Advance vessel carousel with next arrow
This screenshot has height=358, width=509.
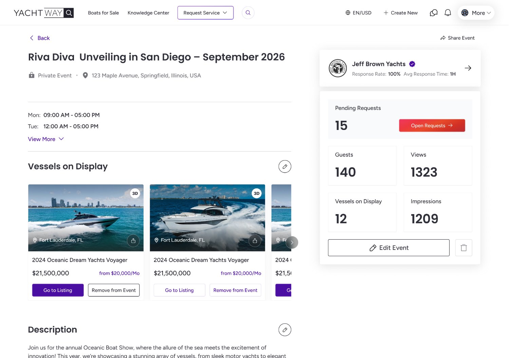tap(292, 242)
